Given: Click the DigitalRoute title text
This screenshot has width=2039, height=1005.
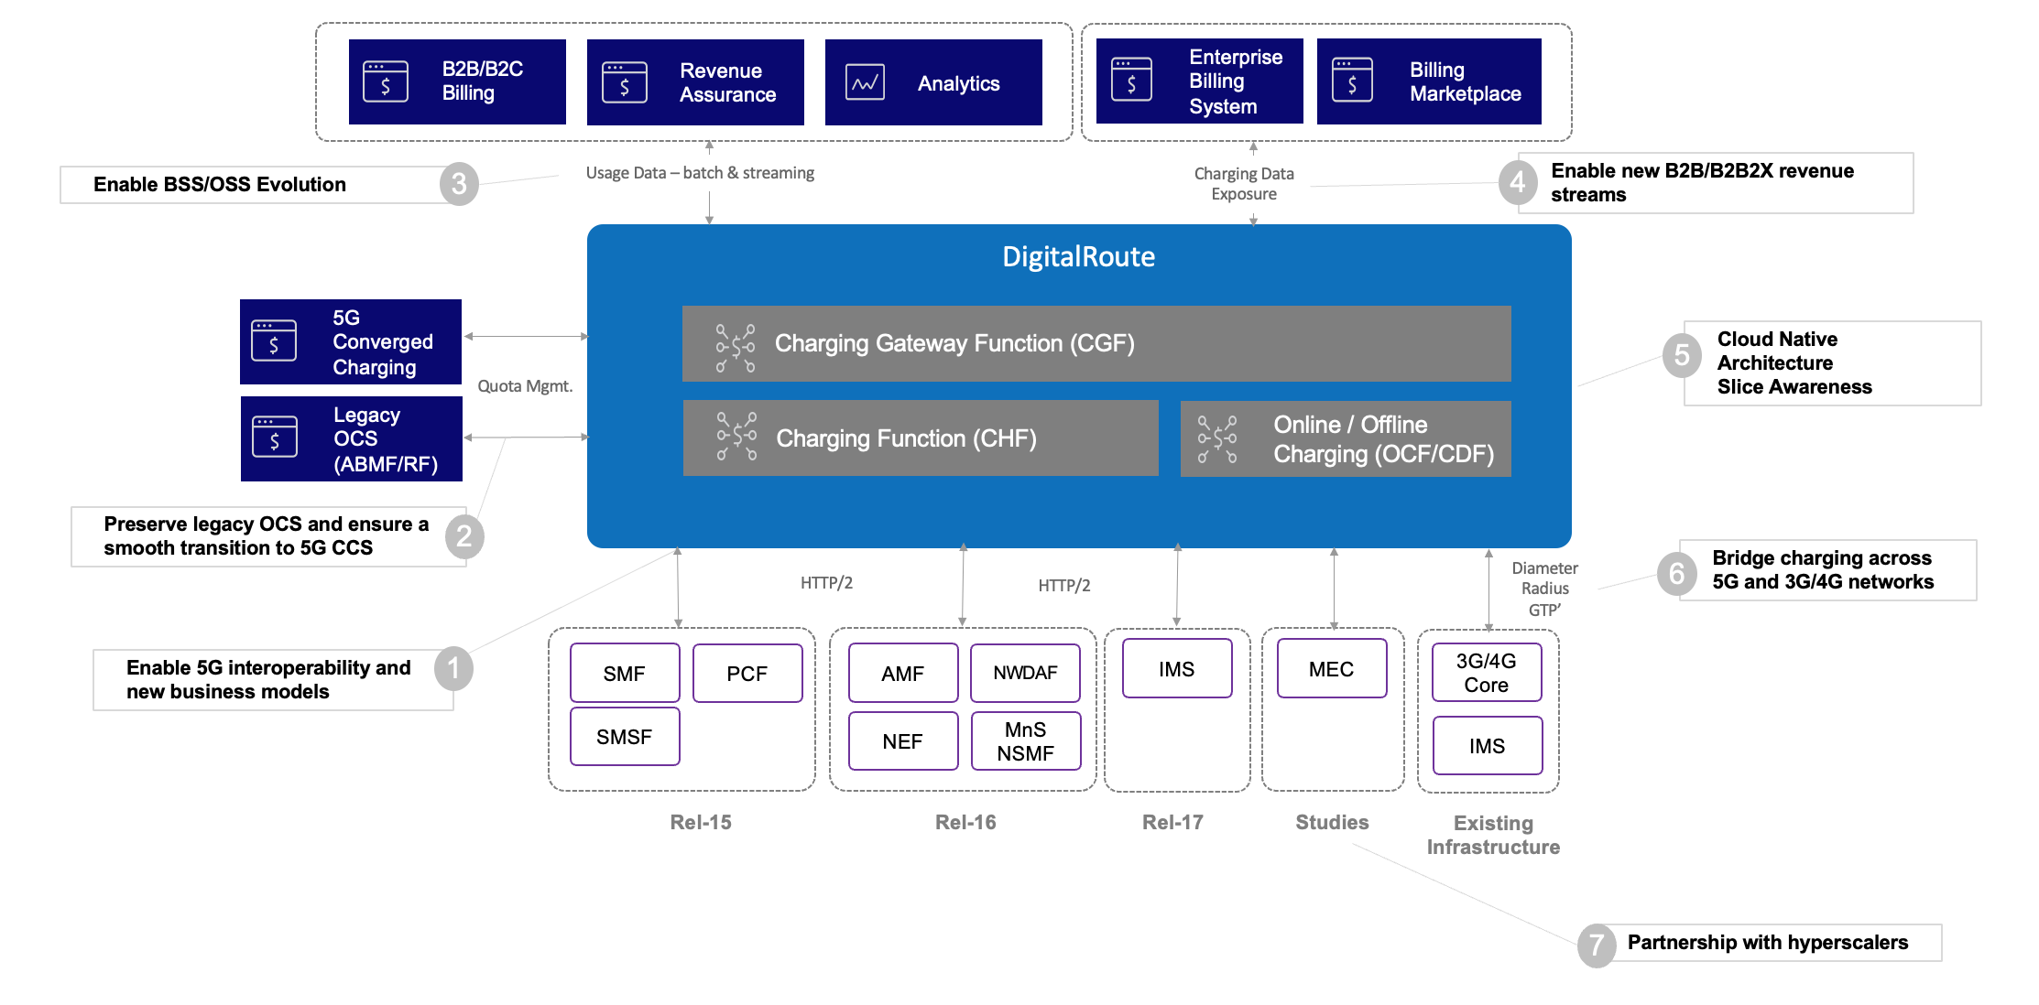Looking at the screenshot, I should coord(1078,256).
